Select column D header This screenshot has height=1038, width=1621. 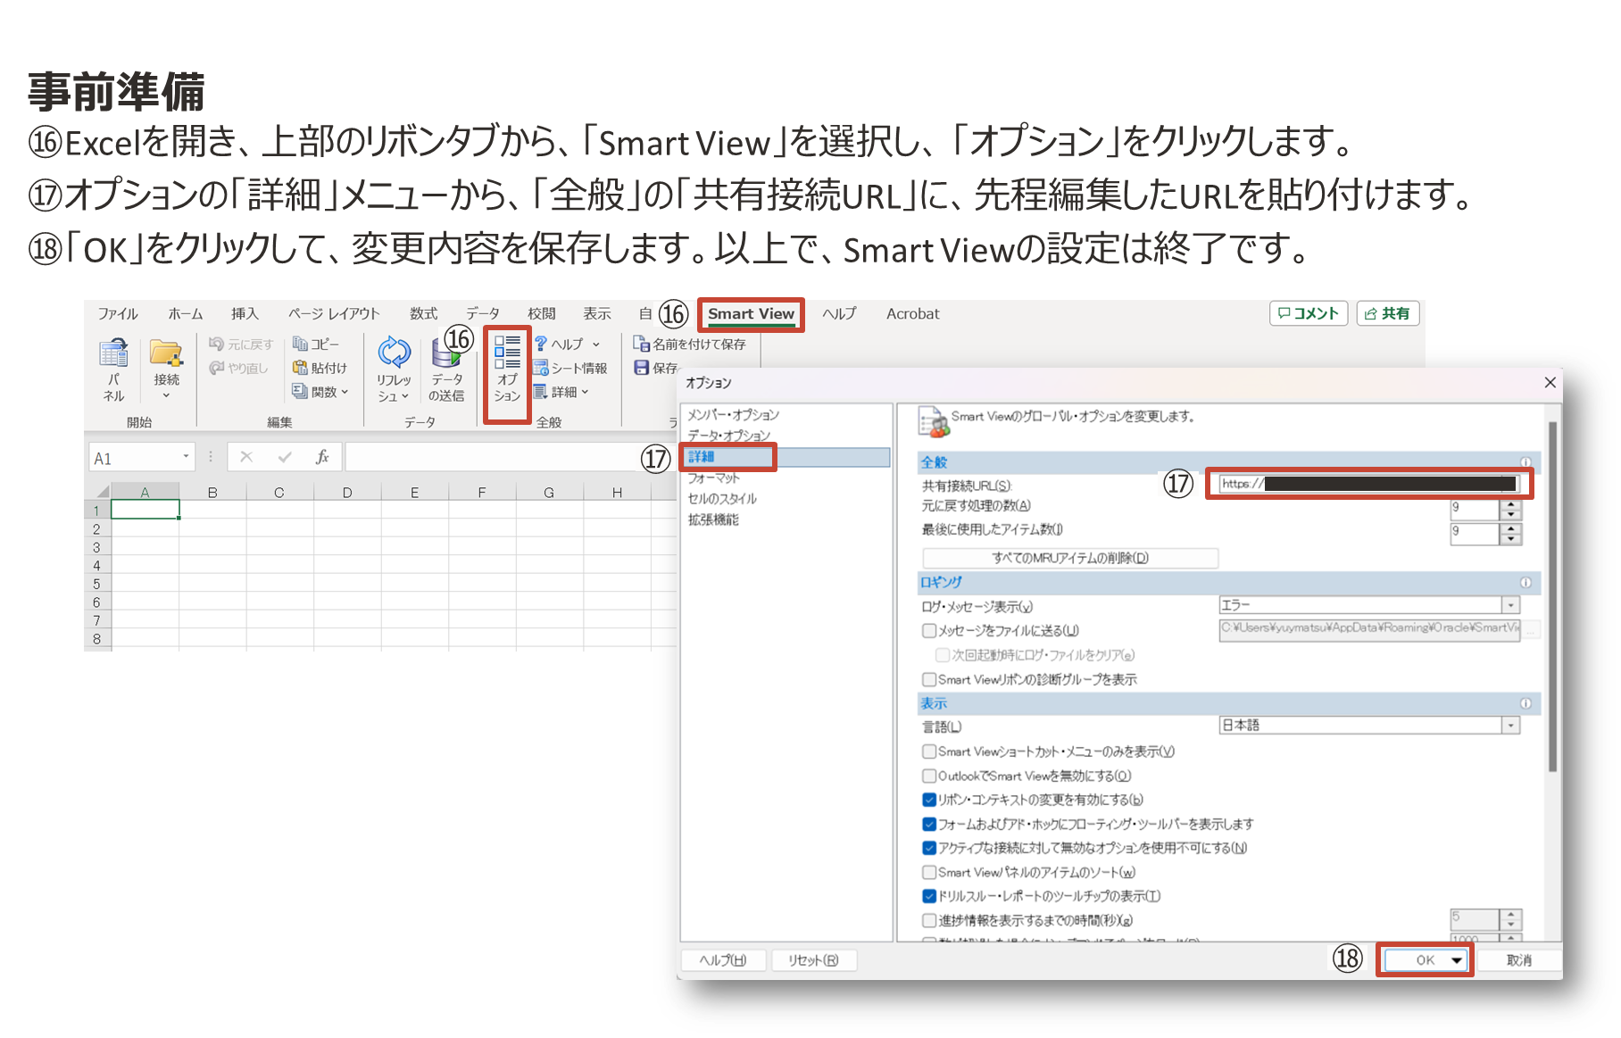pos(347,492)
